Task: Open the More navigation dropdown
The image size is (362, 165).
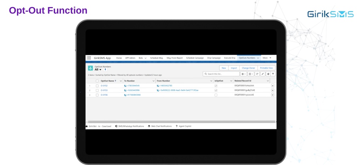Action: click(267, 58)
